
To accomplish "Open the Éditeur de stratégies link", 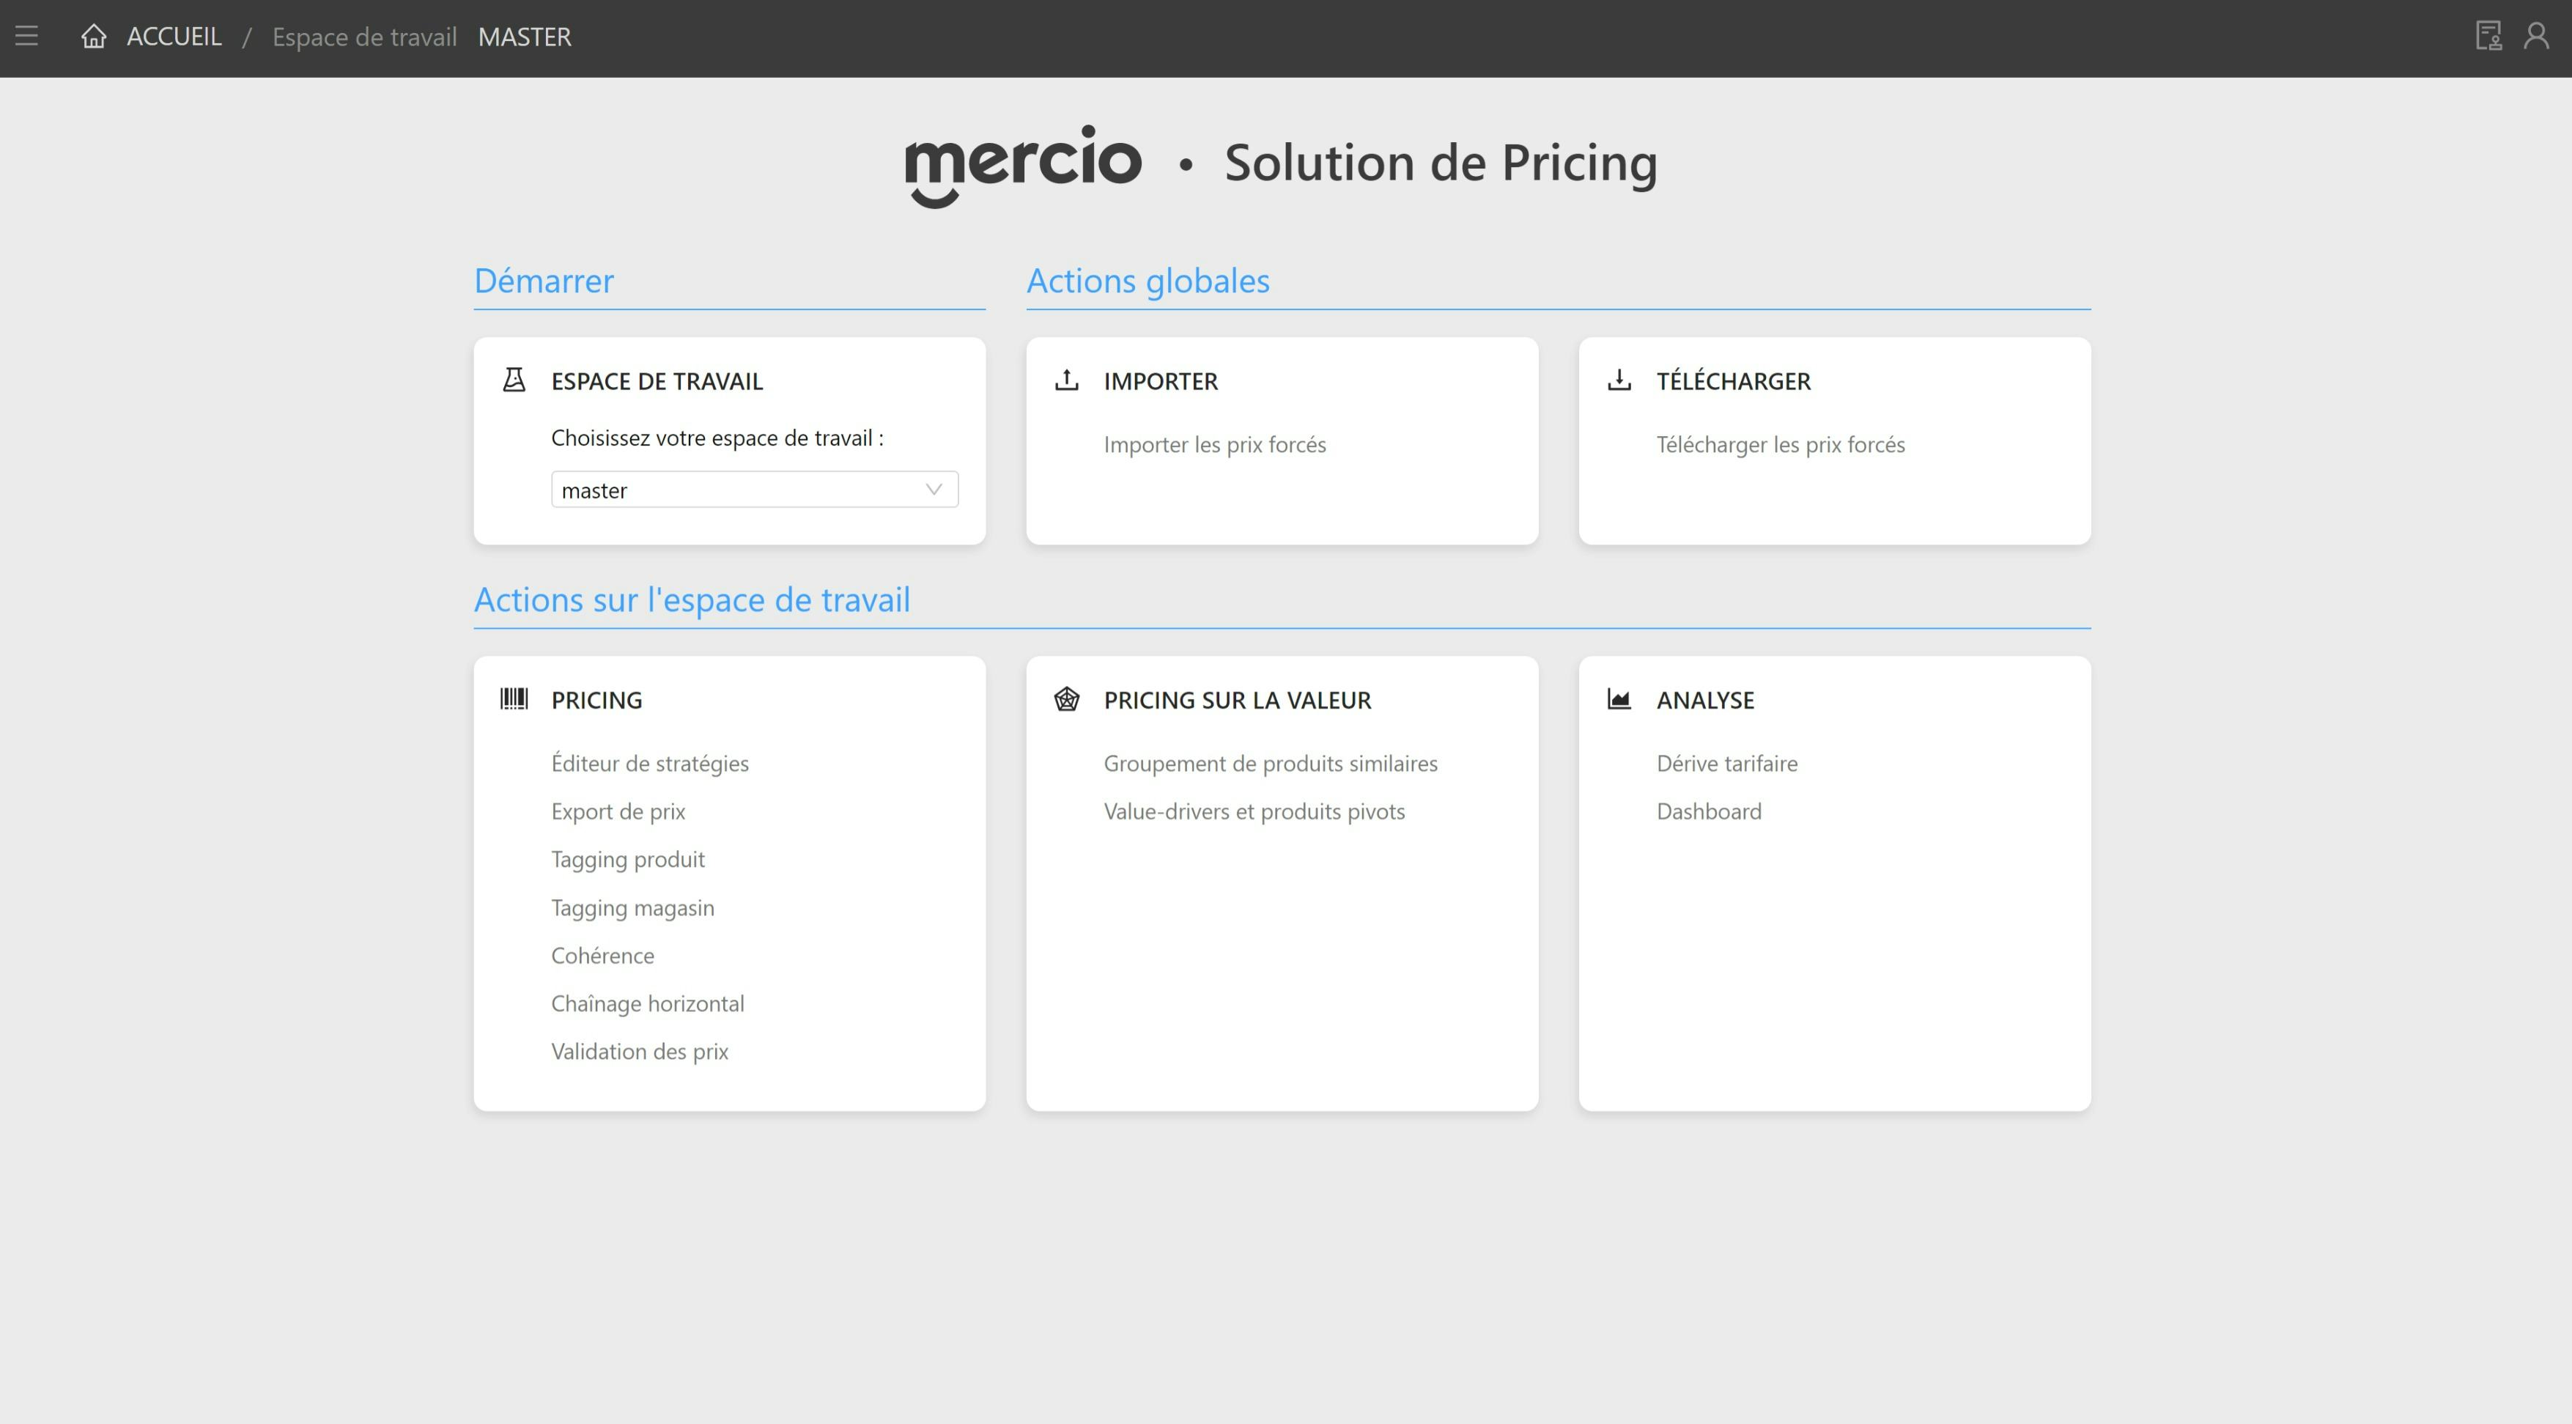I will (x=649, y=763).
